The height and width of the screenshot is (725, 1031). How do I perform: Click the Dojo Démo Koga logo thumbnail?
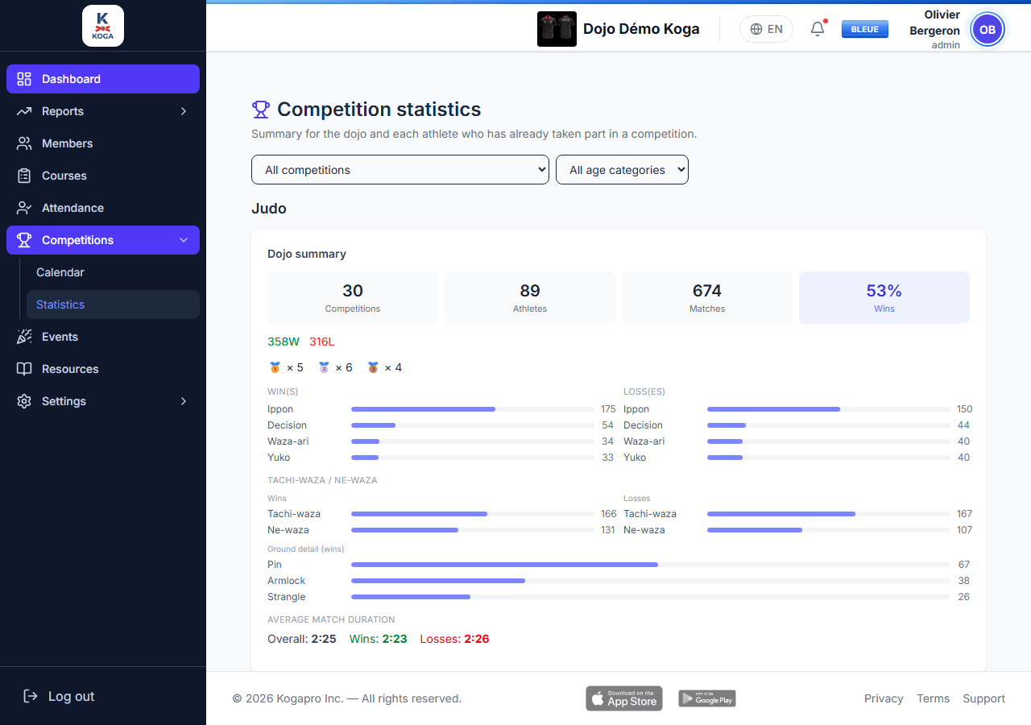[557, 29]
